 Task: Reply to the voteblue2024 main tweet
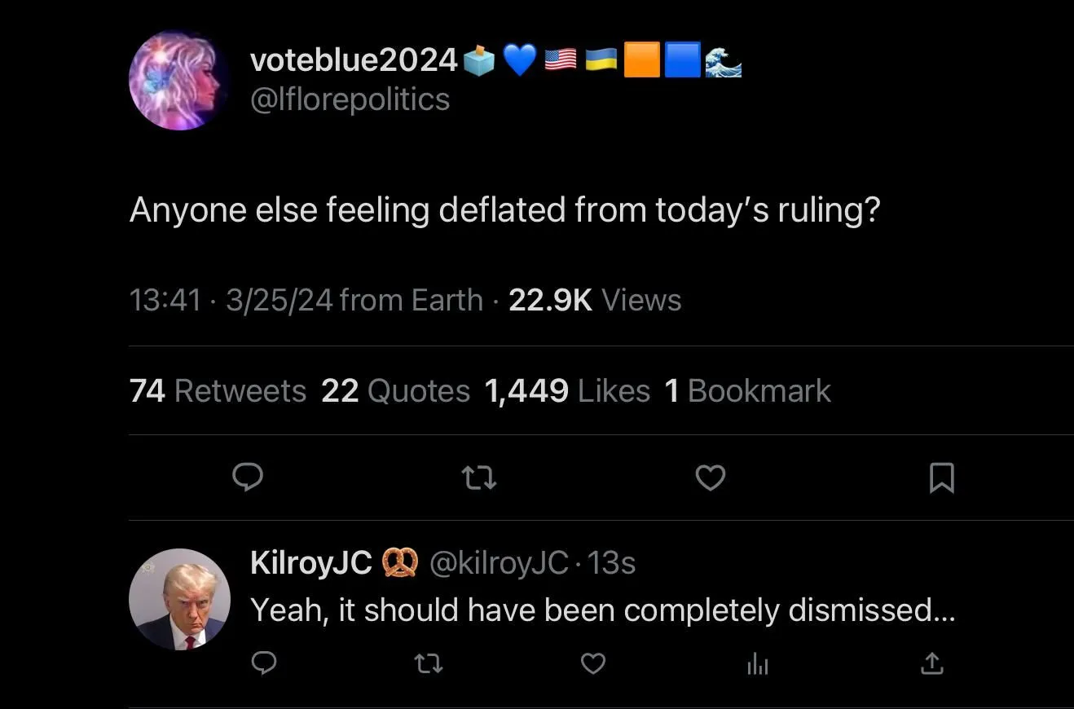(247, 477)
